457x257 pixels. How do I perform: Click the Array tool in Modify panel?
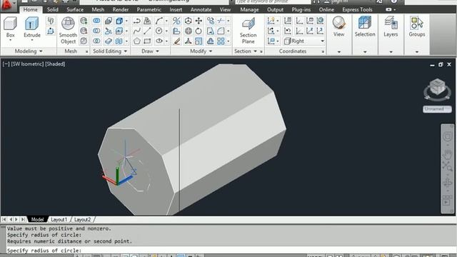pos(221,41)
